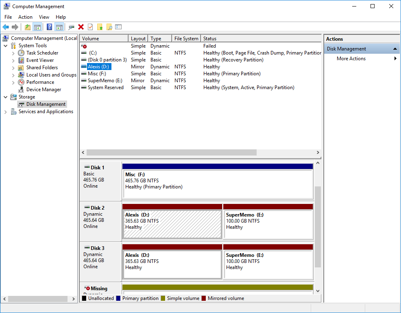401x313 pixels.
Task: Sort by the Type column header
Action: click(x=160, y=38)
